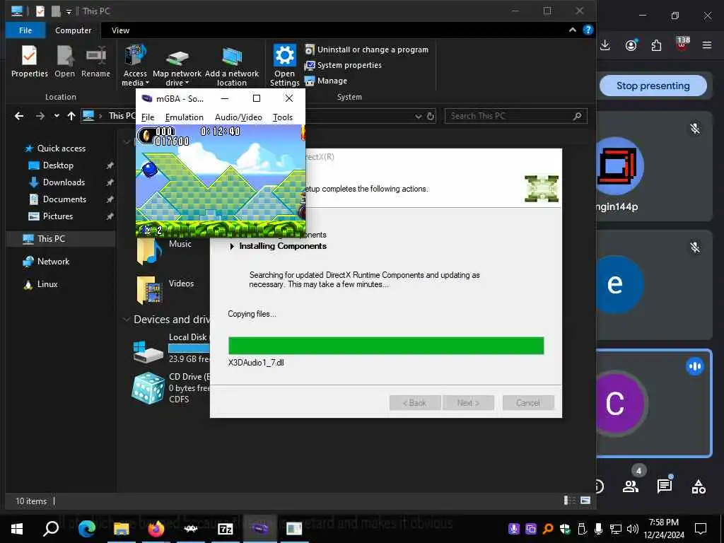Switch Explorer to large icons view
This screenshot has height=543, width=724.
click(585, 501)
